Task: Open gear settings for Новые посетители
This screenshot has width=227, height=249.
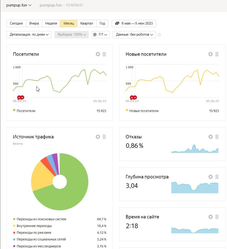Action: [x=210, y=54]
